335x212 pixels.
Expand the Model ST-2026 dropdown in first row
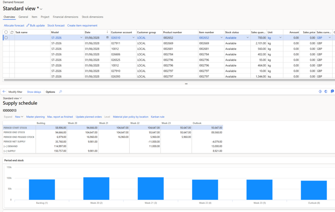coord(81,38)
